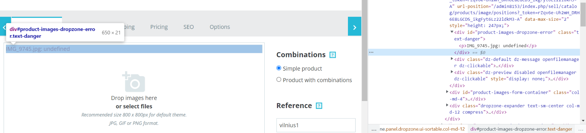The image size is (586, 133).
Task: Click the ellipsis beside selected DOM line
Action: pos(371,52)
